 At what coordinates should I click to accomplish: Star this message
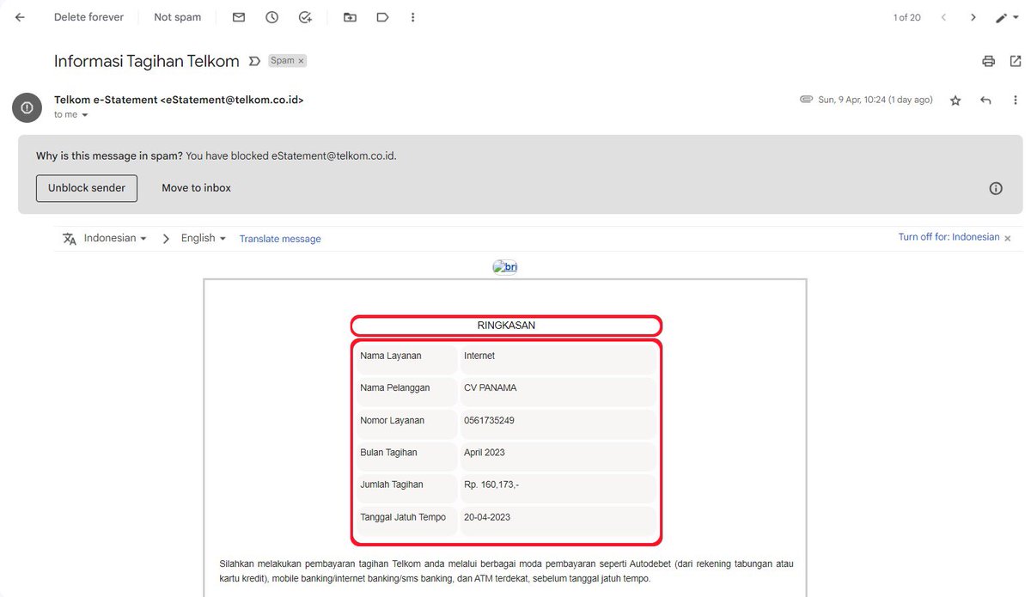(955, 101)
